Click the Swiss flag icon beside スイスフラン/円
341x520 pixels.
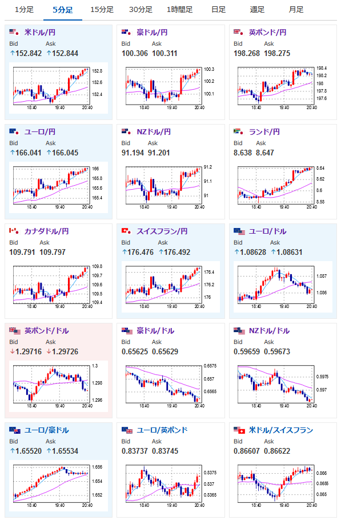click(126, 231)
